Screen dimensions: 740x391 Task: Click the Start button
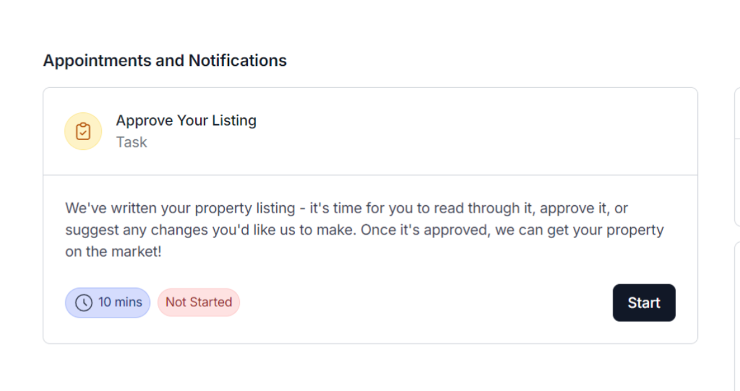tap(644, 303)
